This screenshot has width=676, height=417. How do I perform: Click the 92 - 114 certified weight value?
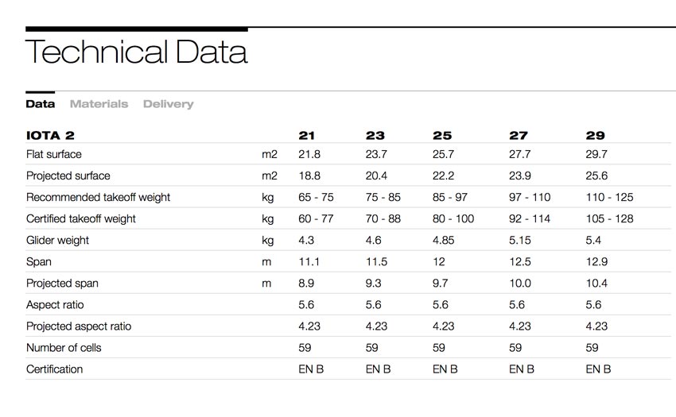pos(530,219)
